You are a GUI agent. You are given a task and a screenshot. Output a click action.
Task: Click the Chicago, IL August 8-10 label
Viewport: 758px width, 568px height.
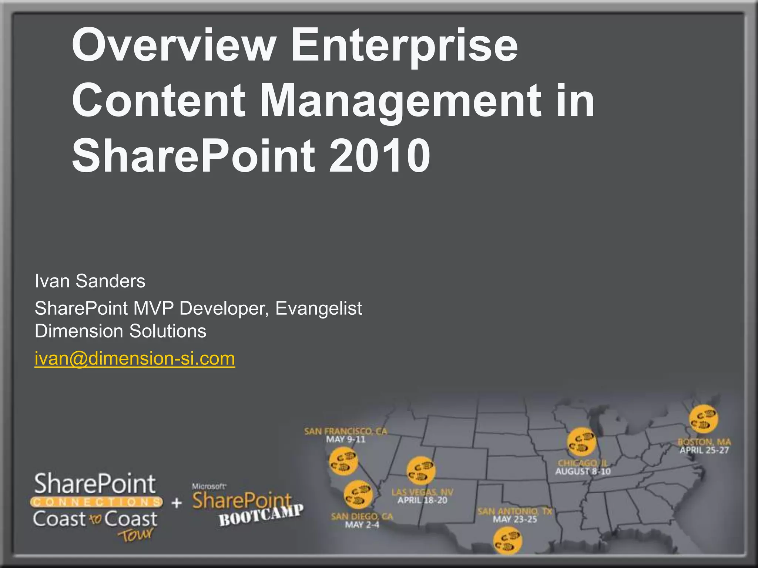coord(583,467)
